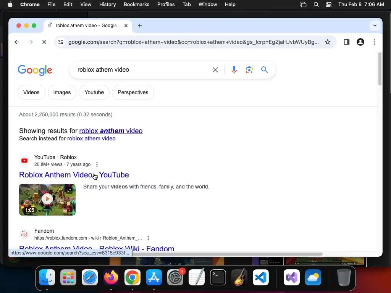This screenshot has height=293, width=391.
Task: Click the 'YouTube · Roblox' source text
Action: pyautogui.click(x=55, y=157)
